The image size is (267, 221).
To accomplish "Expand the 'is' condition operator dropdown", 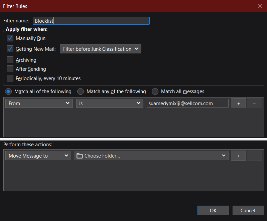I will point(110,103).
